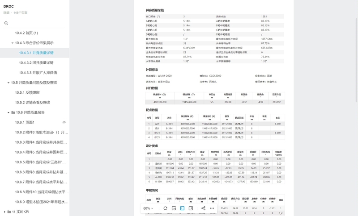The width and height of the screenshot is (358, 216).
Task: Click the 6653.87m value in summary table
Action: pyautogui.click(x=267, y=48)
